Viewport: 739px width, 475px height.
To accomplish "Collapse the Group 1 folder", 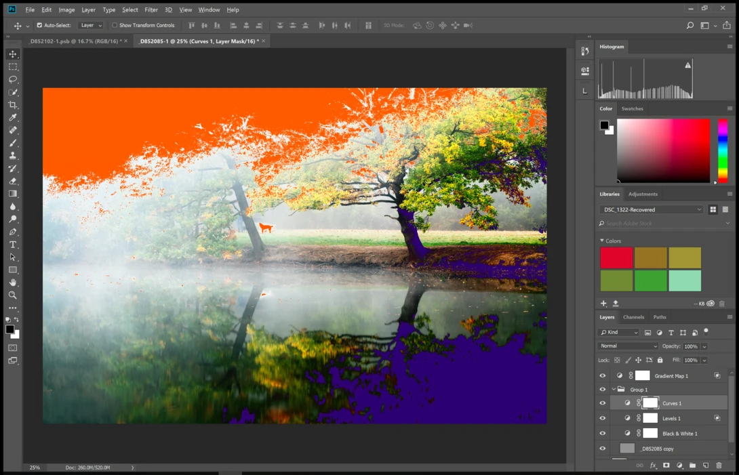I will (614, 389).
